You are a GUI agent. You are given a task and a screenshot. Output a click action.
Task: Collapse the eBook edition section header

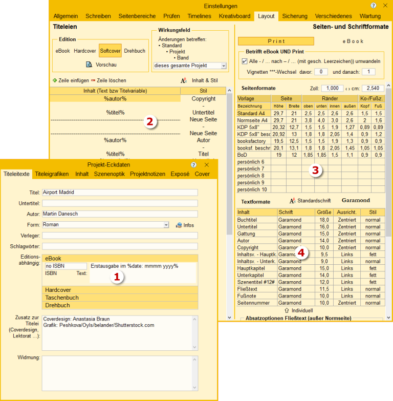click(120, 258)
